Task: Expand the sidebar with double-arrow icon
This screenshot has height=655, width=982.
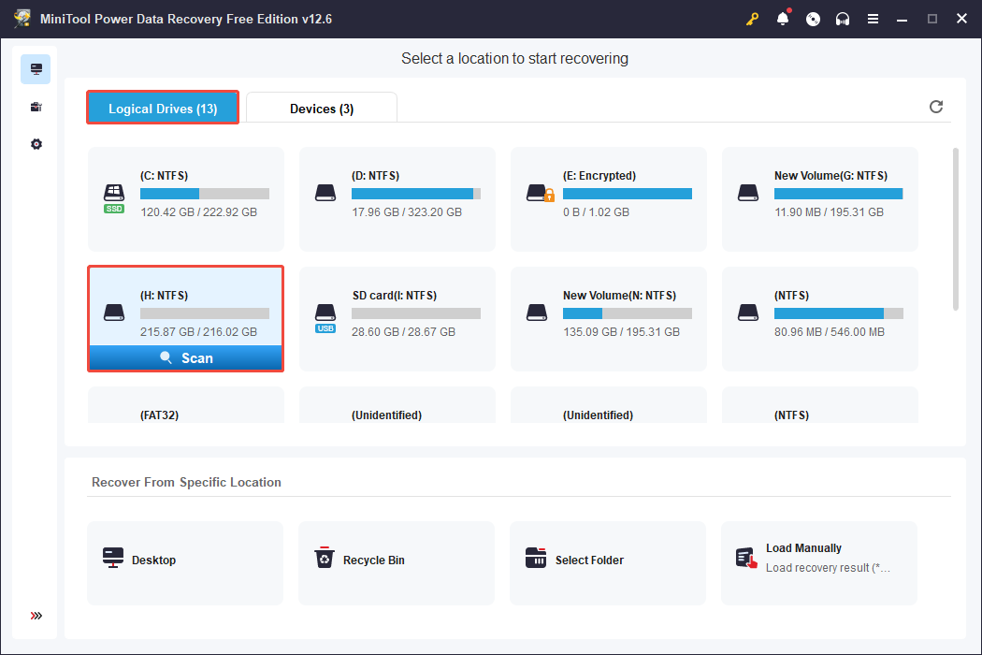Action: [36, 616]
